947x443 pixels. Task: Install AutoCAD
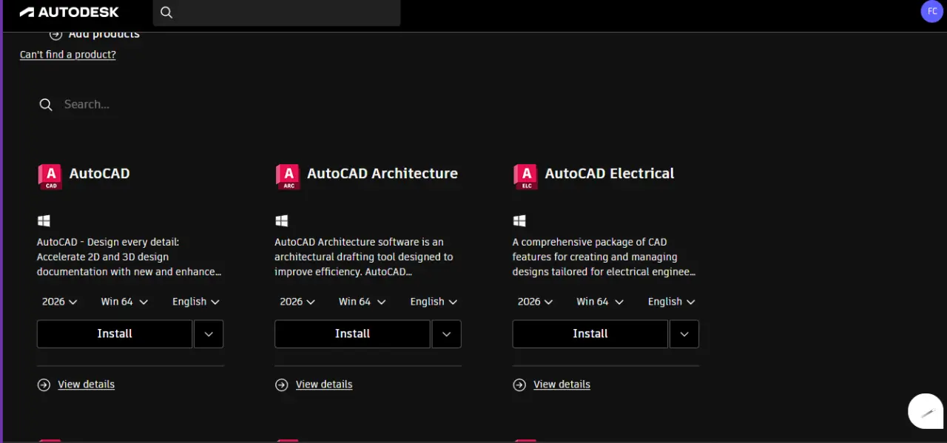pos(115,334)
